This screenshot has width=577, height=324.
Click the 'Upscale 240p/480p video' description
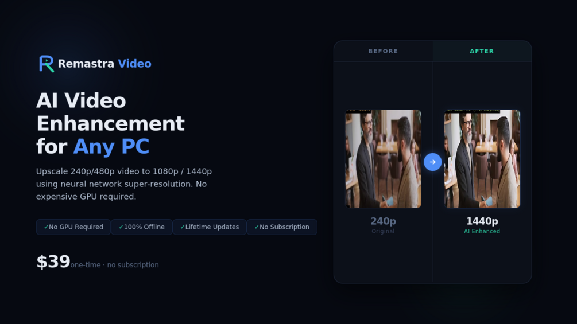[x=124, y=184]
